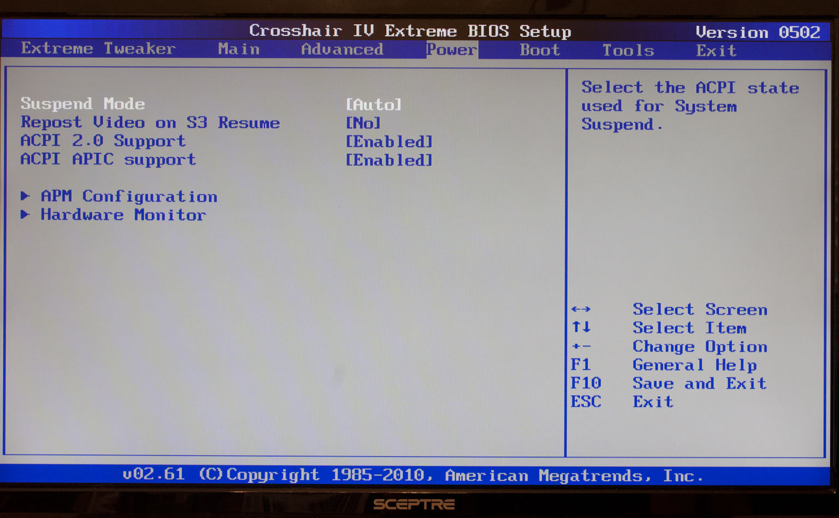Click the ESC key hint

pos(586,402)
